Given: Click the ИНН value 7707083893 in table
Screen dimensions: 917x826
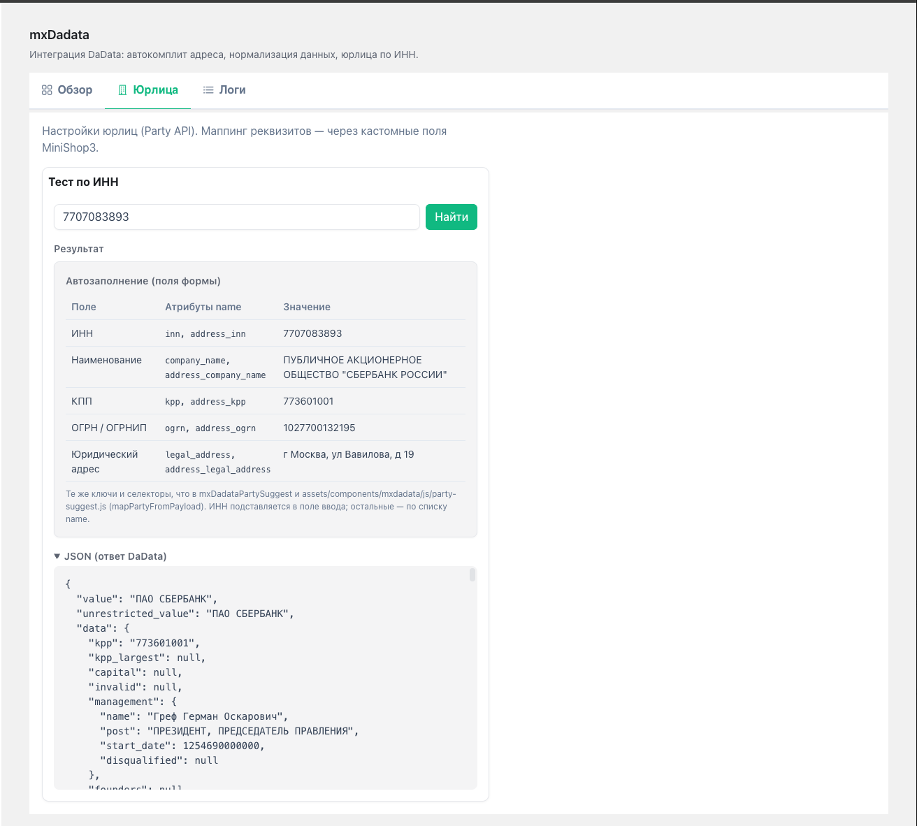Looking at the screenshot, I should tap(312, 333).
